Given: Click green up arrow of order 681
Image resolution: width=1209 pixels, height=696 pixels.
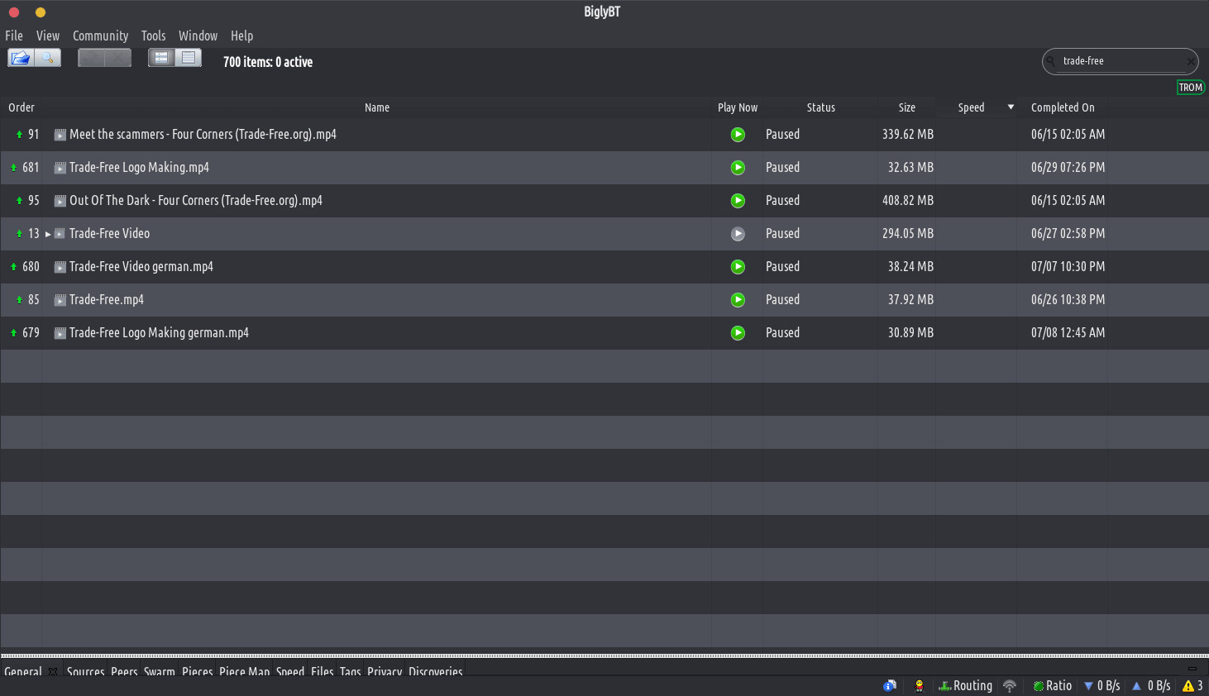Looking at the screenshot, I should [13, 168].
